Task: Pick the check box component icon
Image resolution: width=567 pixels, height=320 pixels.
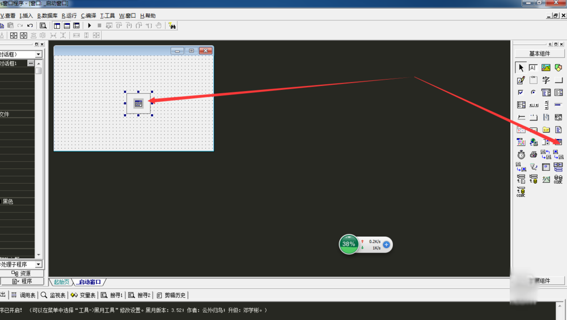Action: pyautogui.click(x=521, y=92)
